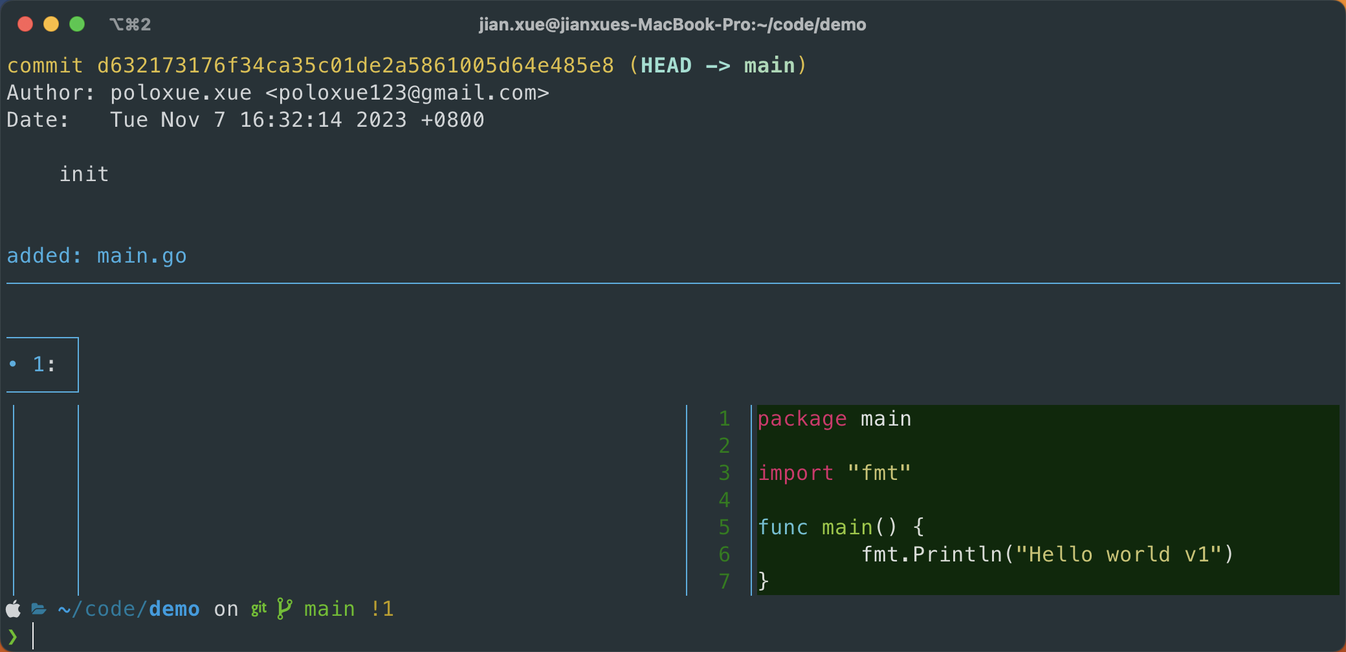Screen dimensions: 1346x652
Task: Click the ⌥⌘2 window shortcut label
Action: tap(130, 25)
